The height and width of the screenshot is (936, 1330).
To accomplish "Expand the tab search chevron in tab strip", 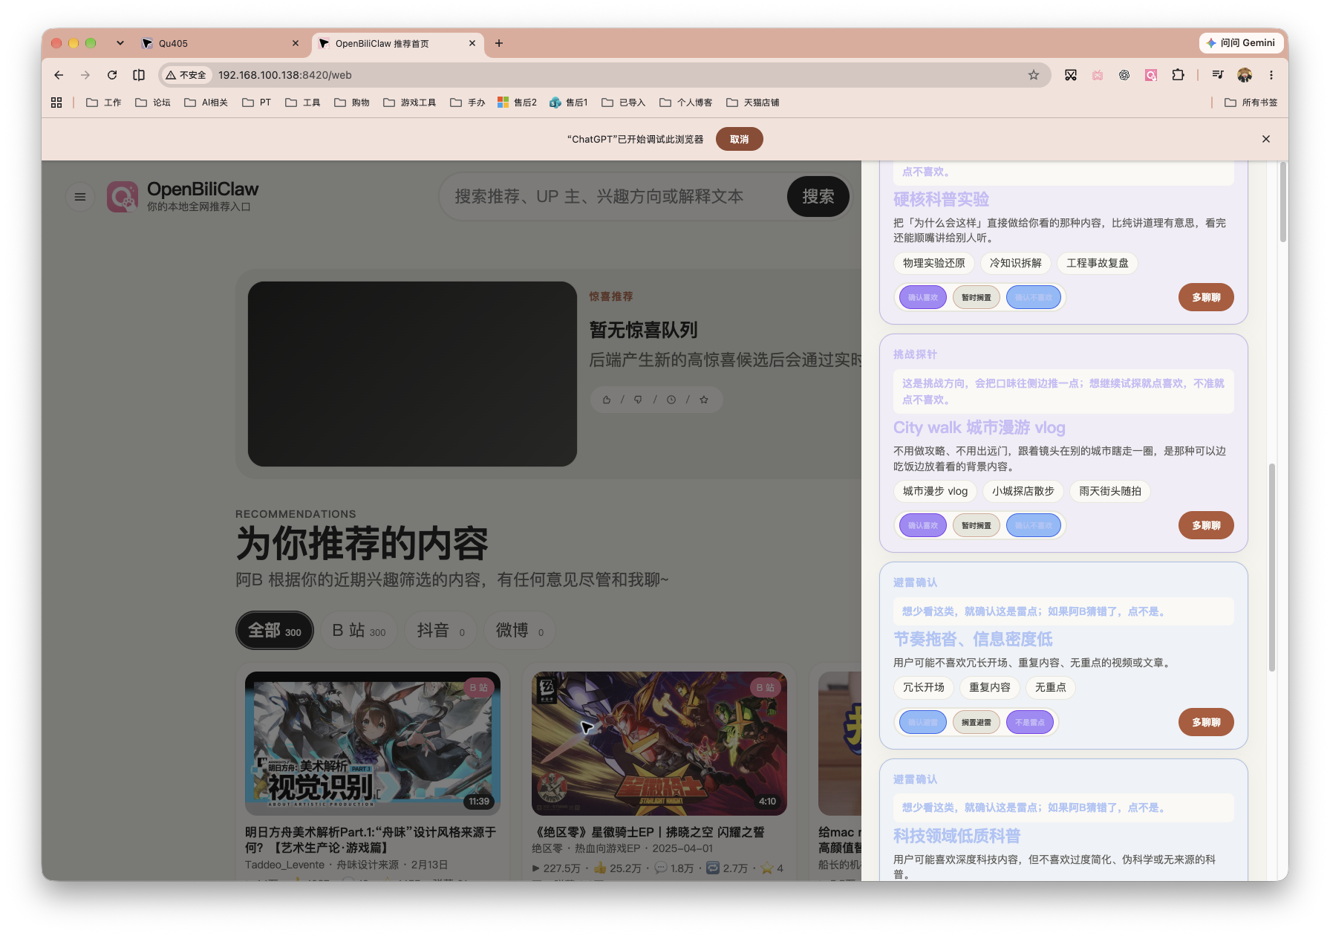I will [120, 43].
